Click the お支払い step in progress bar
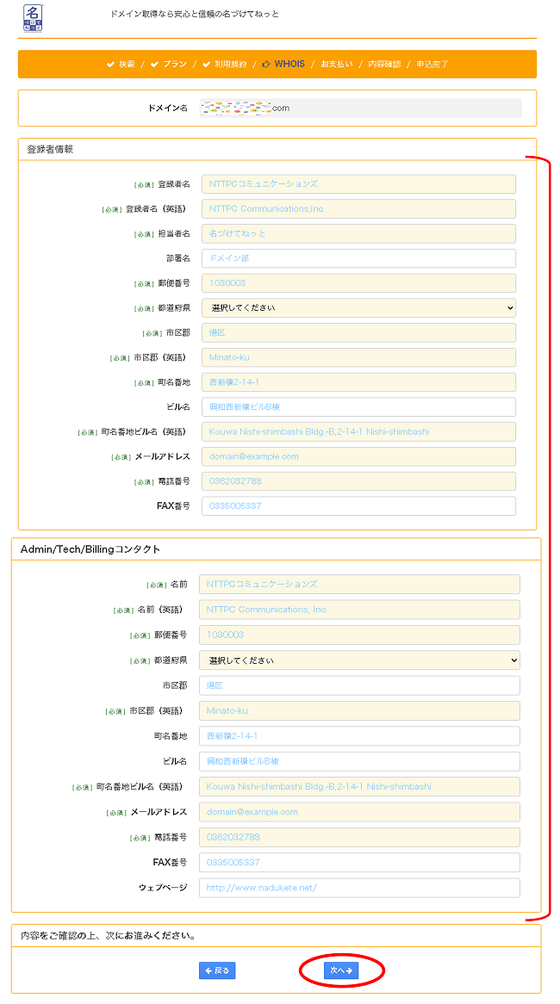 pos(336,65)
